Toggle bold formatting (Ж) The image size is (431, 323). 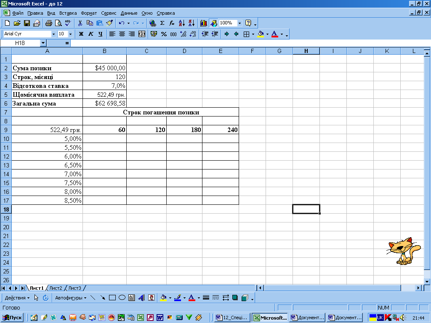81,34
